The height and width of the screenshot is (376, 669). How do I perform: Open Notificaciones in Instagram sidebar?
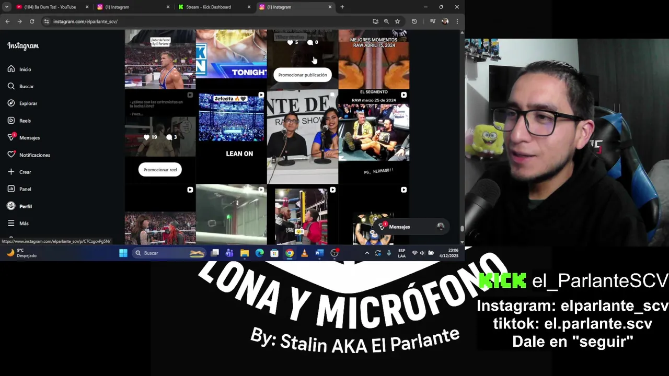pos(29,155)
